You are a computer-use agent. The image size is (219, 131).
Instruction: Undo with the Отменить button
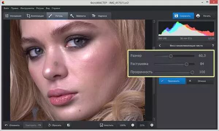click(12, 125)
